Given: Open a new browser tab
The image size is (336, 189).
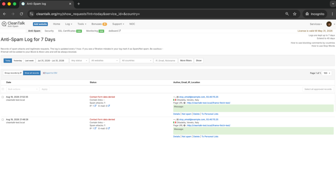Looking at the screenshot, I should [79, 4].
